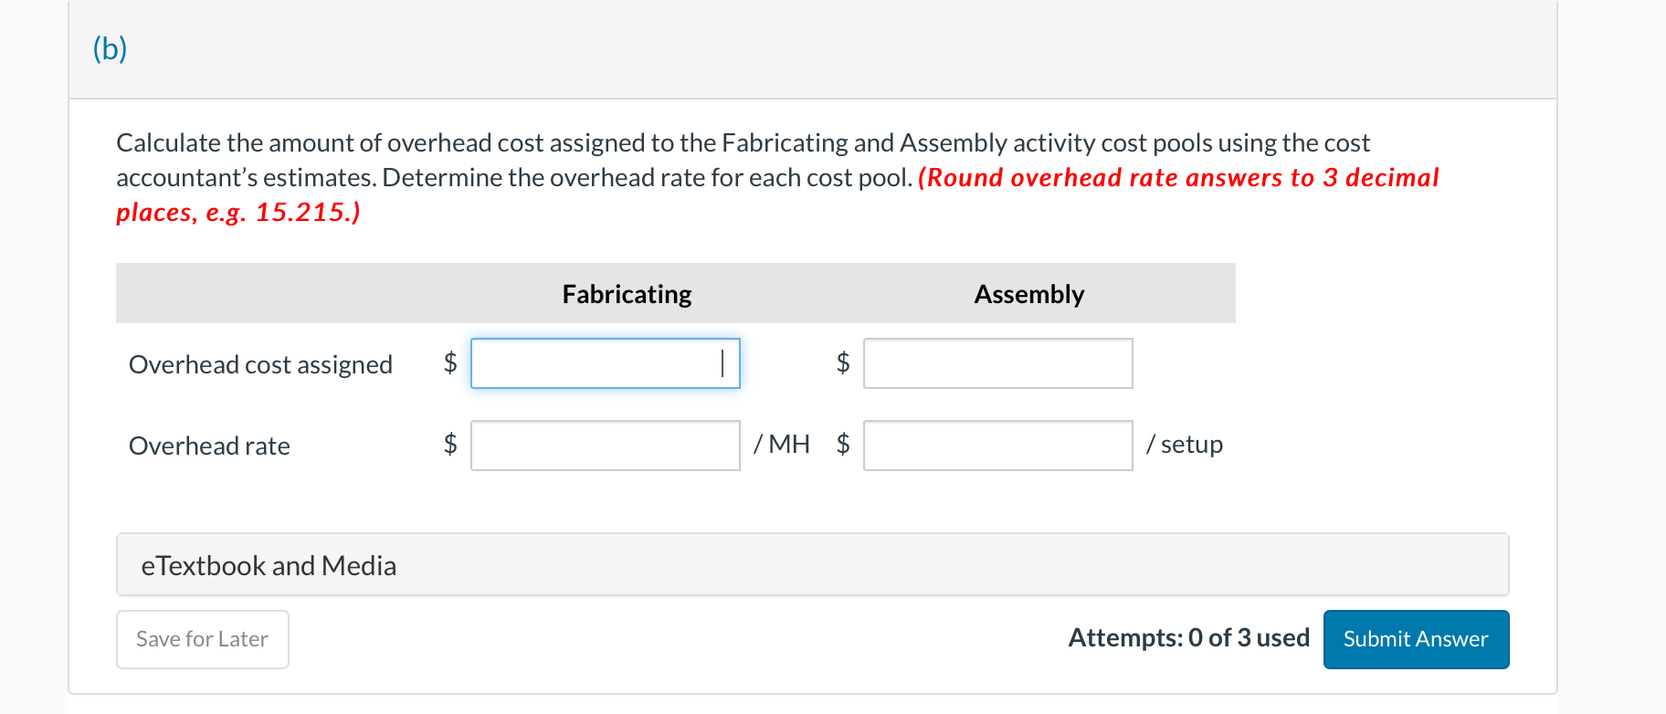Click the '/ setup' unit label
Image resolution: width=1666 pixels, height=714 pixels.
click(1185, 445)
